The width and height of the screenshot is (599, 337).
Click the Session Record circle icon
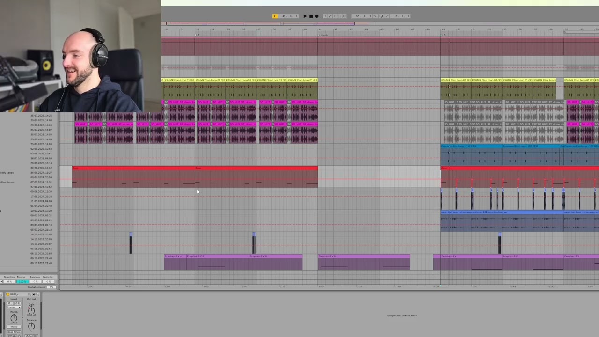[344, 16]
